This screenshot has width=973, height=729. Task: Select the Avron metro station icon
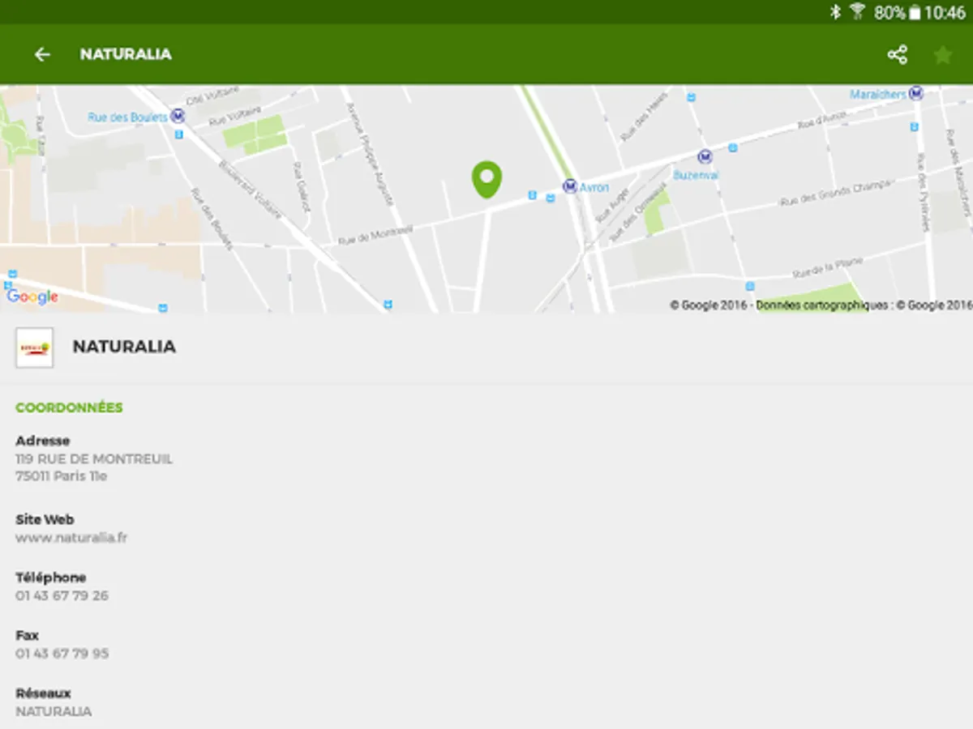(x=570, y=186)
